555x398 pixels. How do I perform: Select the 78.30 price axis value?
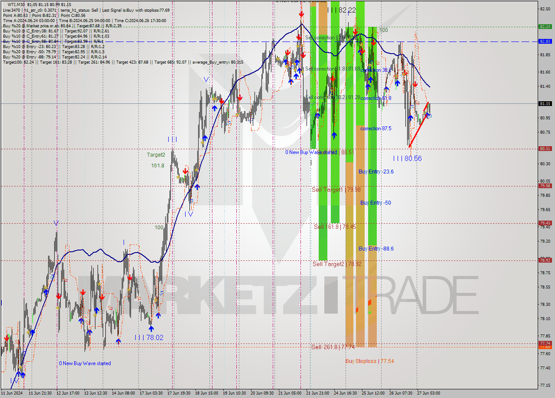(545, 304)
